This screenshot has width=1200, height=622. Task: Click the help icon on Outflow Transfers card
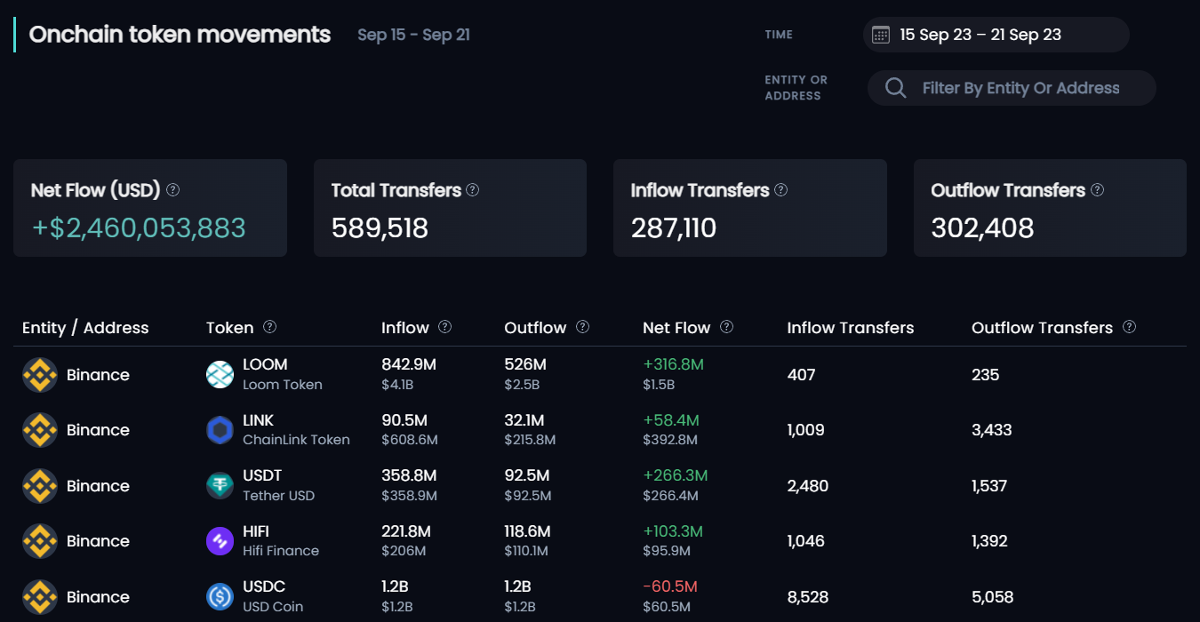pos(1098,190)
